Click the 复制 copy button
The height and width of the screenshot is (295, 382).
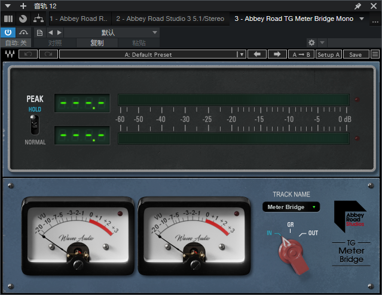pos(97,43)
